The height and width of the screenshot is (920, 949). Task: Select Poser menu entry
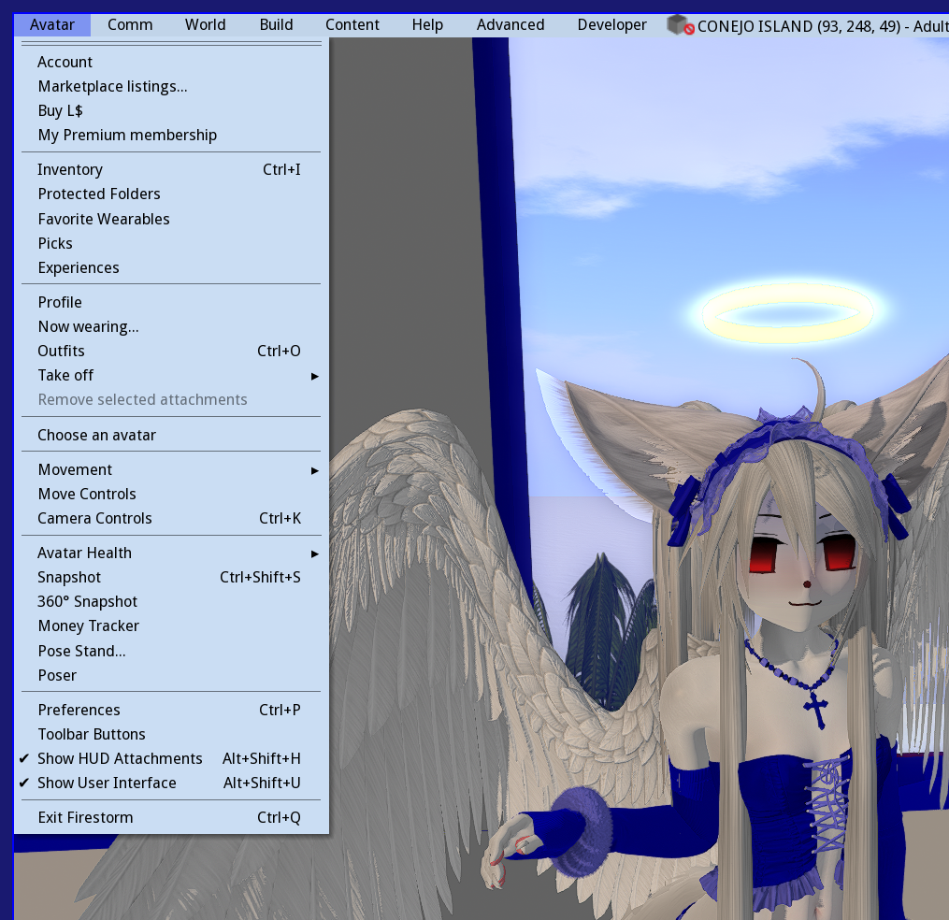[x=171, y=675]
